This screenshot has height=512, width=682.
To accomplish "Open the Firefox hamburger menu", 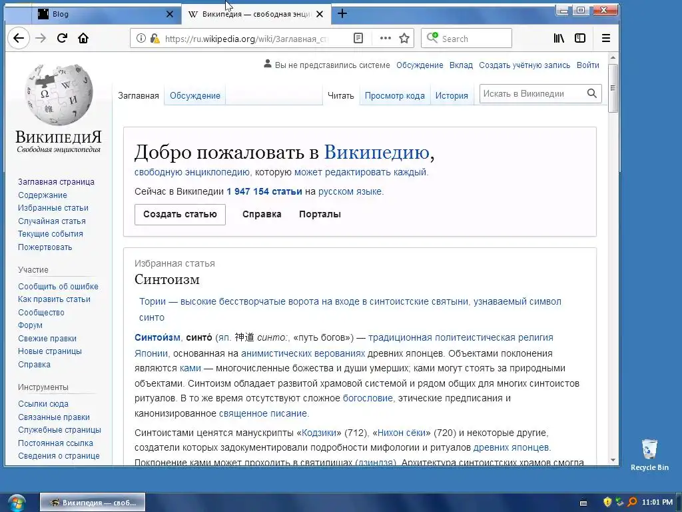I will 606,38.
